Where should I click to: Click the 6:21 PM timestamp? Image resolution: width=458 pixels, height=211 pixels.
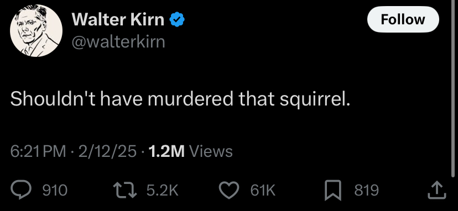38,151
